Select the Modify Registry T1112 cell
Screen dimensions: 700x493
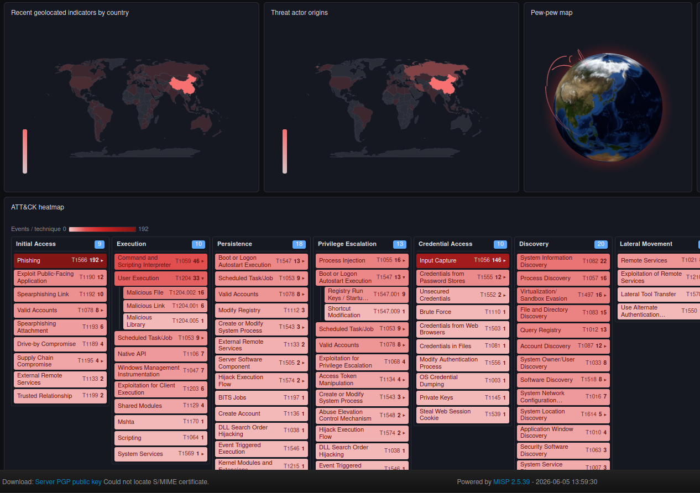tap(262, 311)
